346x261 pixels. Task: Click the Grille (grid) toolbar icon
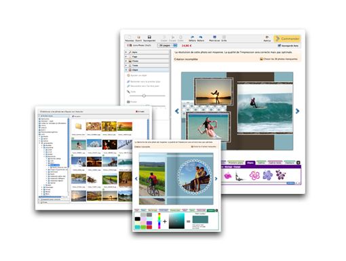[x=224, y=37]
